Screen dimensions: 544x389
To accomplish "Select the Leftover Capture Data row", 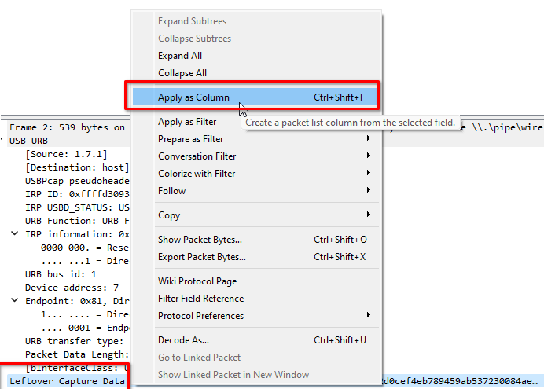I will click(x=67, y=382).
